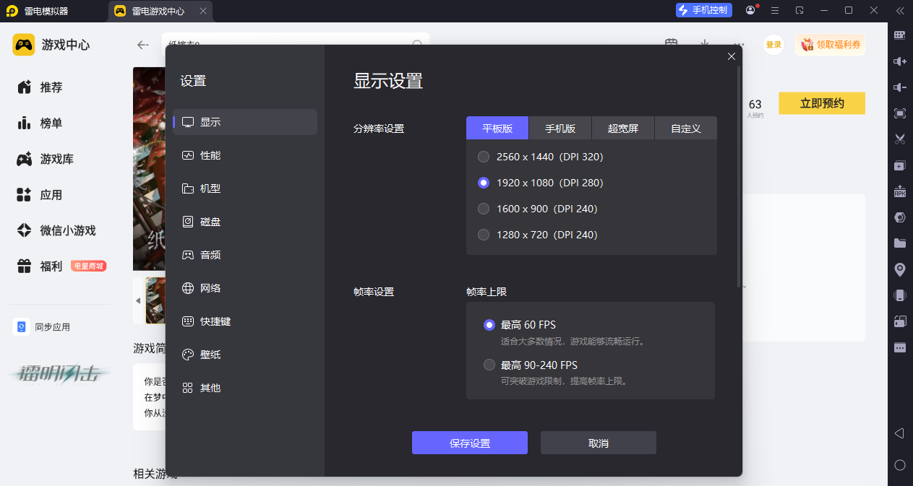Open 机型 settings category
The image size is (913, 486).
coord(245,188)
